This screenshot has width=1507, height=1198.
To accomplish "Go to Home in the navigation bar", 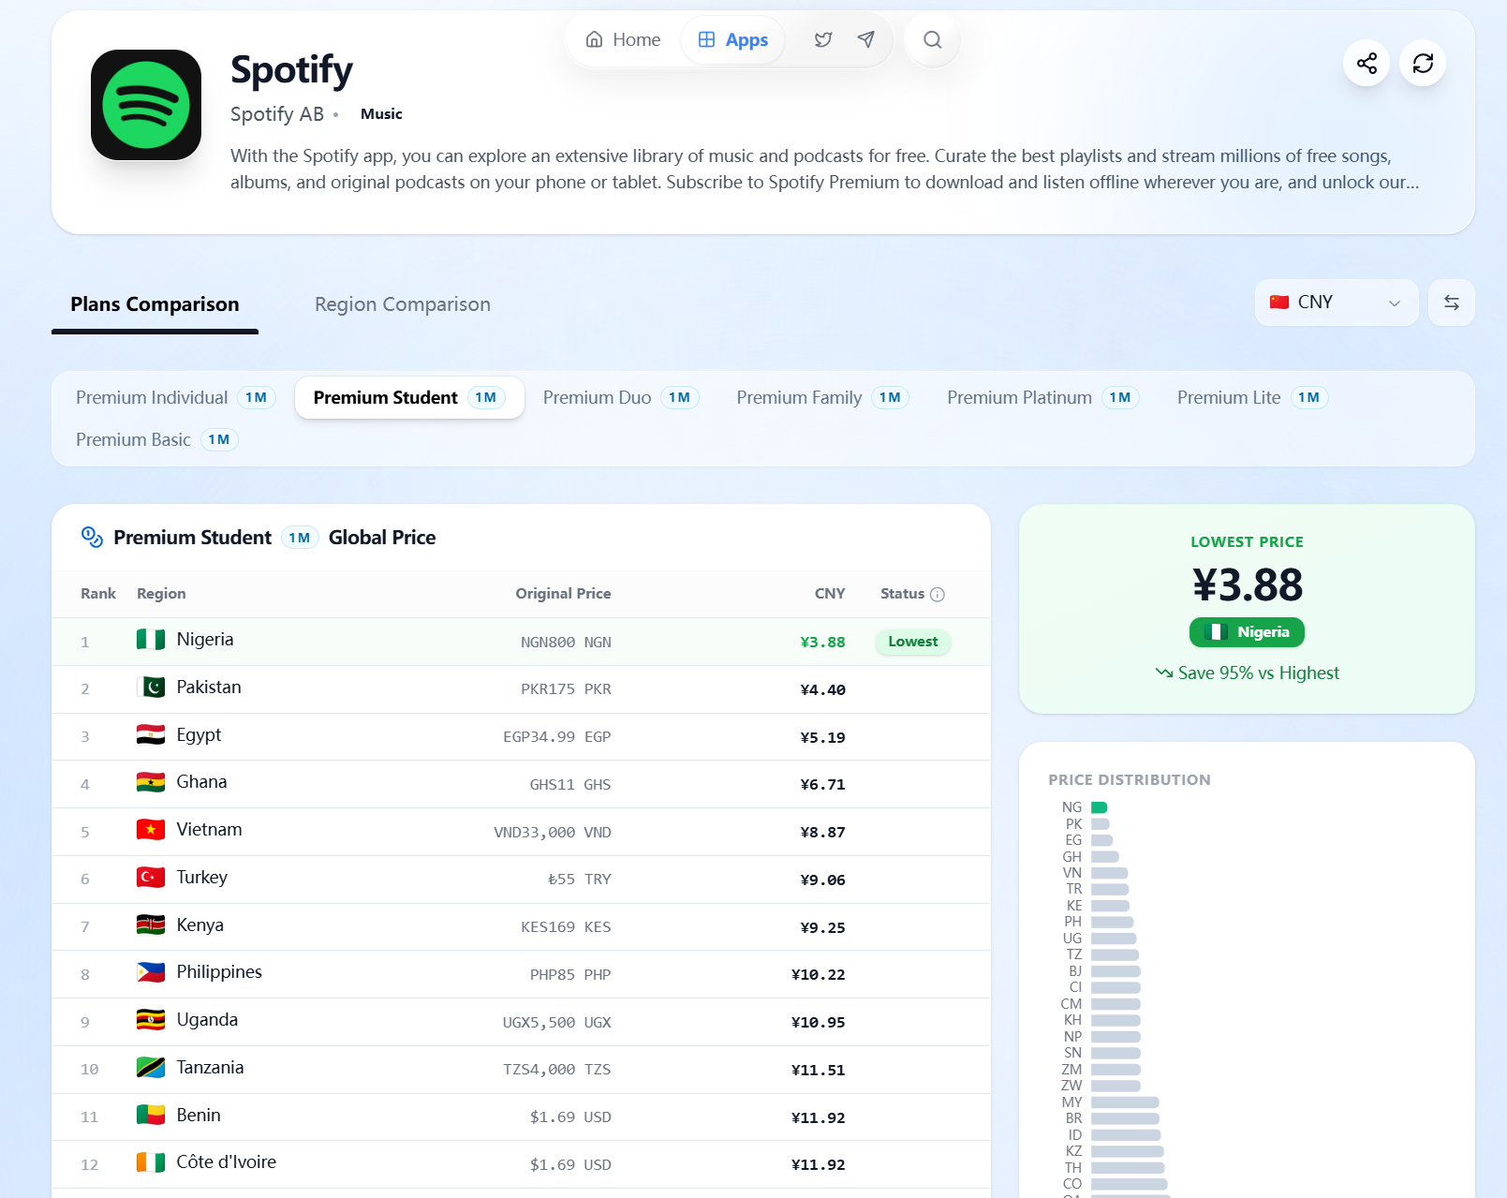I will click(x=623, y=40).
